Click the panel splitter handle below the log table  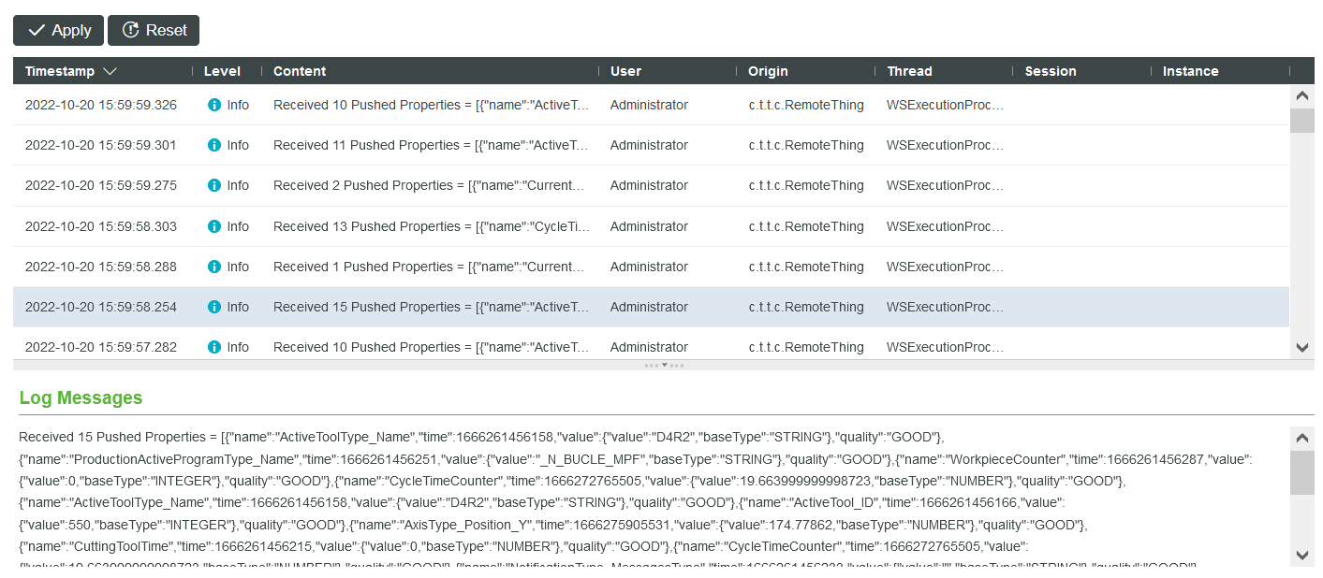(x=663, y=365)
